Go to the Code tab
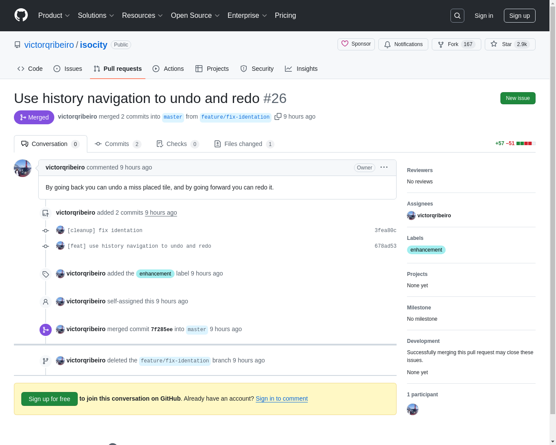The width and height of the screenshot is (556, 445). click(x=30, y=69)
